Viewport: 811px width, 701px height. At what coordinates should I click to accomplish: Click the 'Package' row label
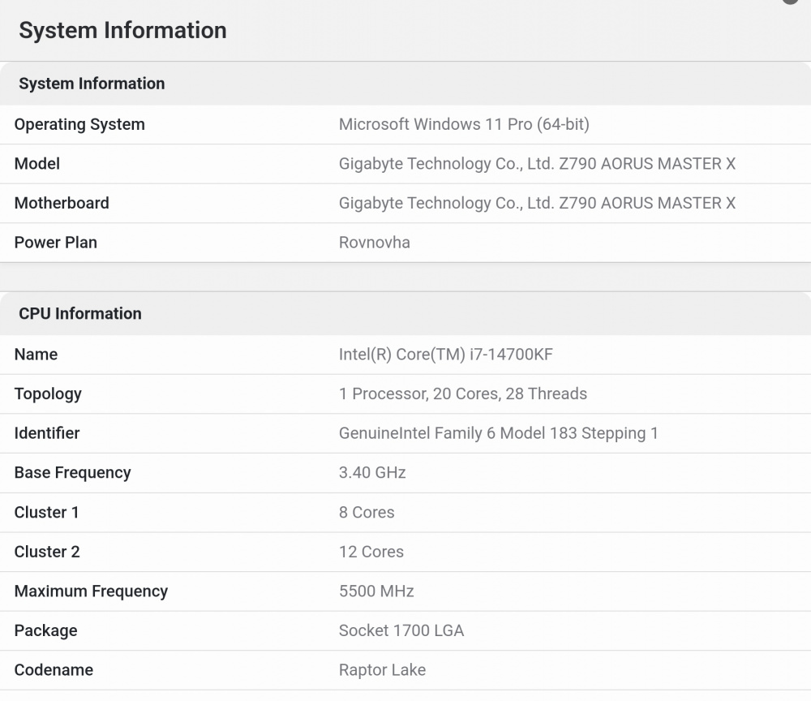(46, 630)
